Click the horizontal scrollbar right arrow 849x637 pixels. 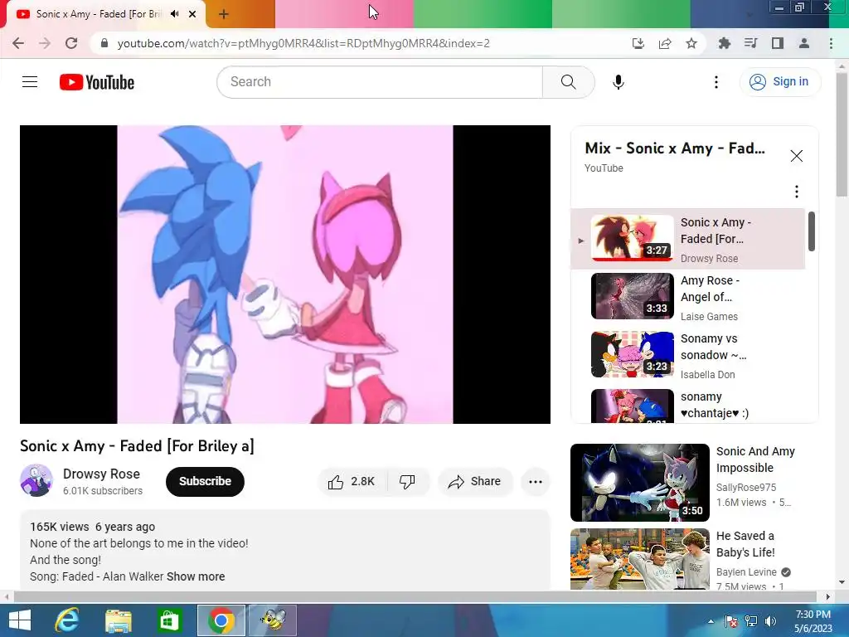(828, 597)
